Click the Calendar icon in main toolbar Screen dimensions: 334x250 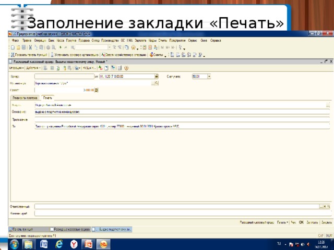(x=150, y=47)
